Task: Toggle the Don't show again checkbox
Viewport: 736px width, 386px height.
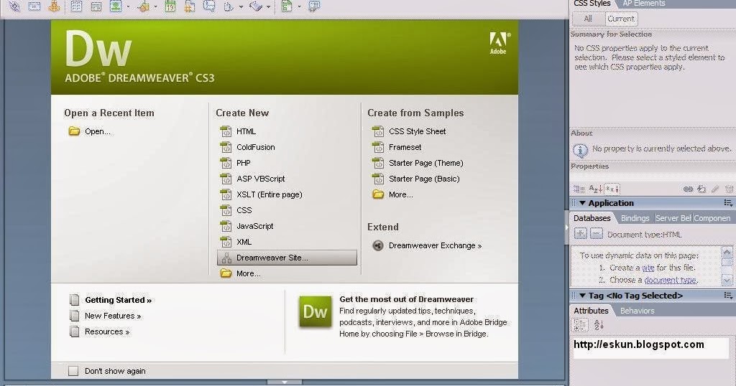Action: [x=73, y=371]
